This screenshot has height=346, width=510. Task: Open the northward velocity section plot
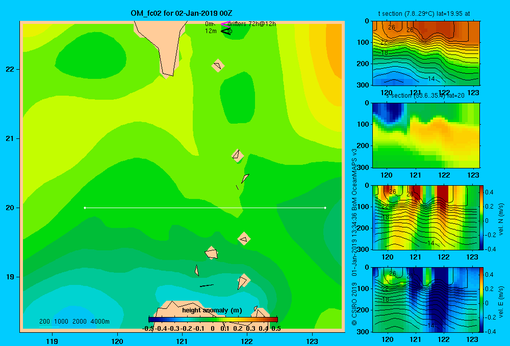point(426,217)
